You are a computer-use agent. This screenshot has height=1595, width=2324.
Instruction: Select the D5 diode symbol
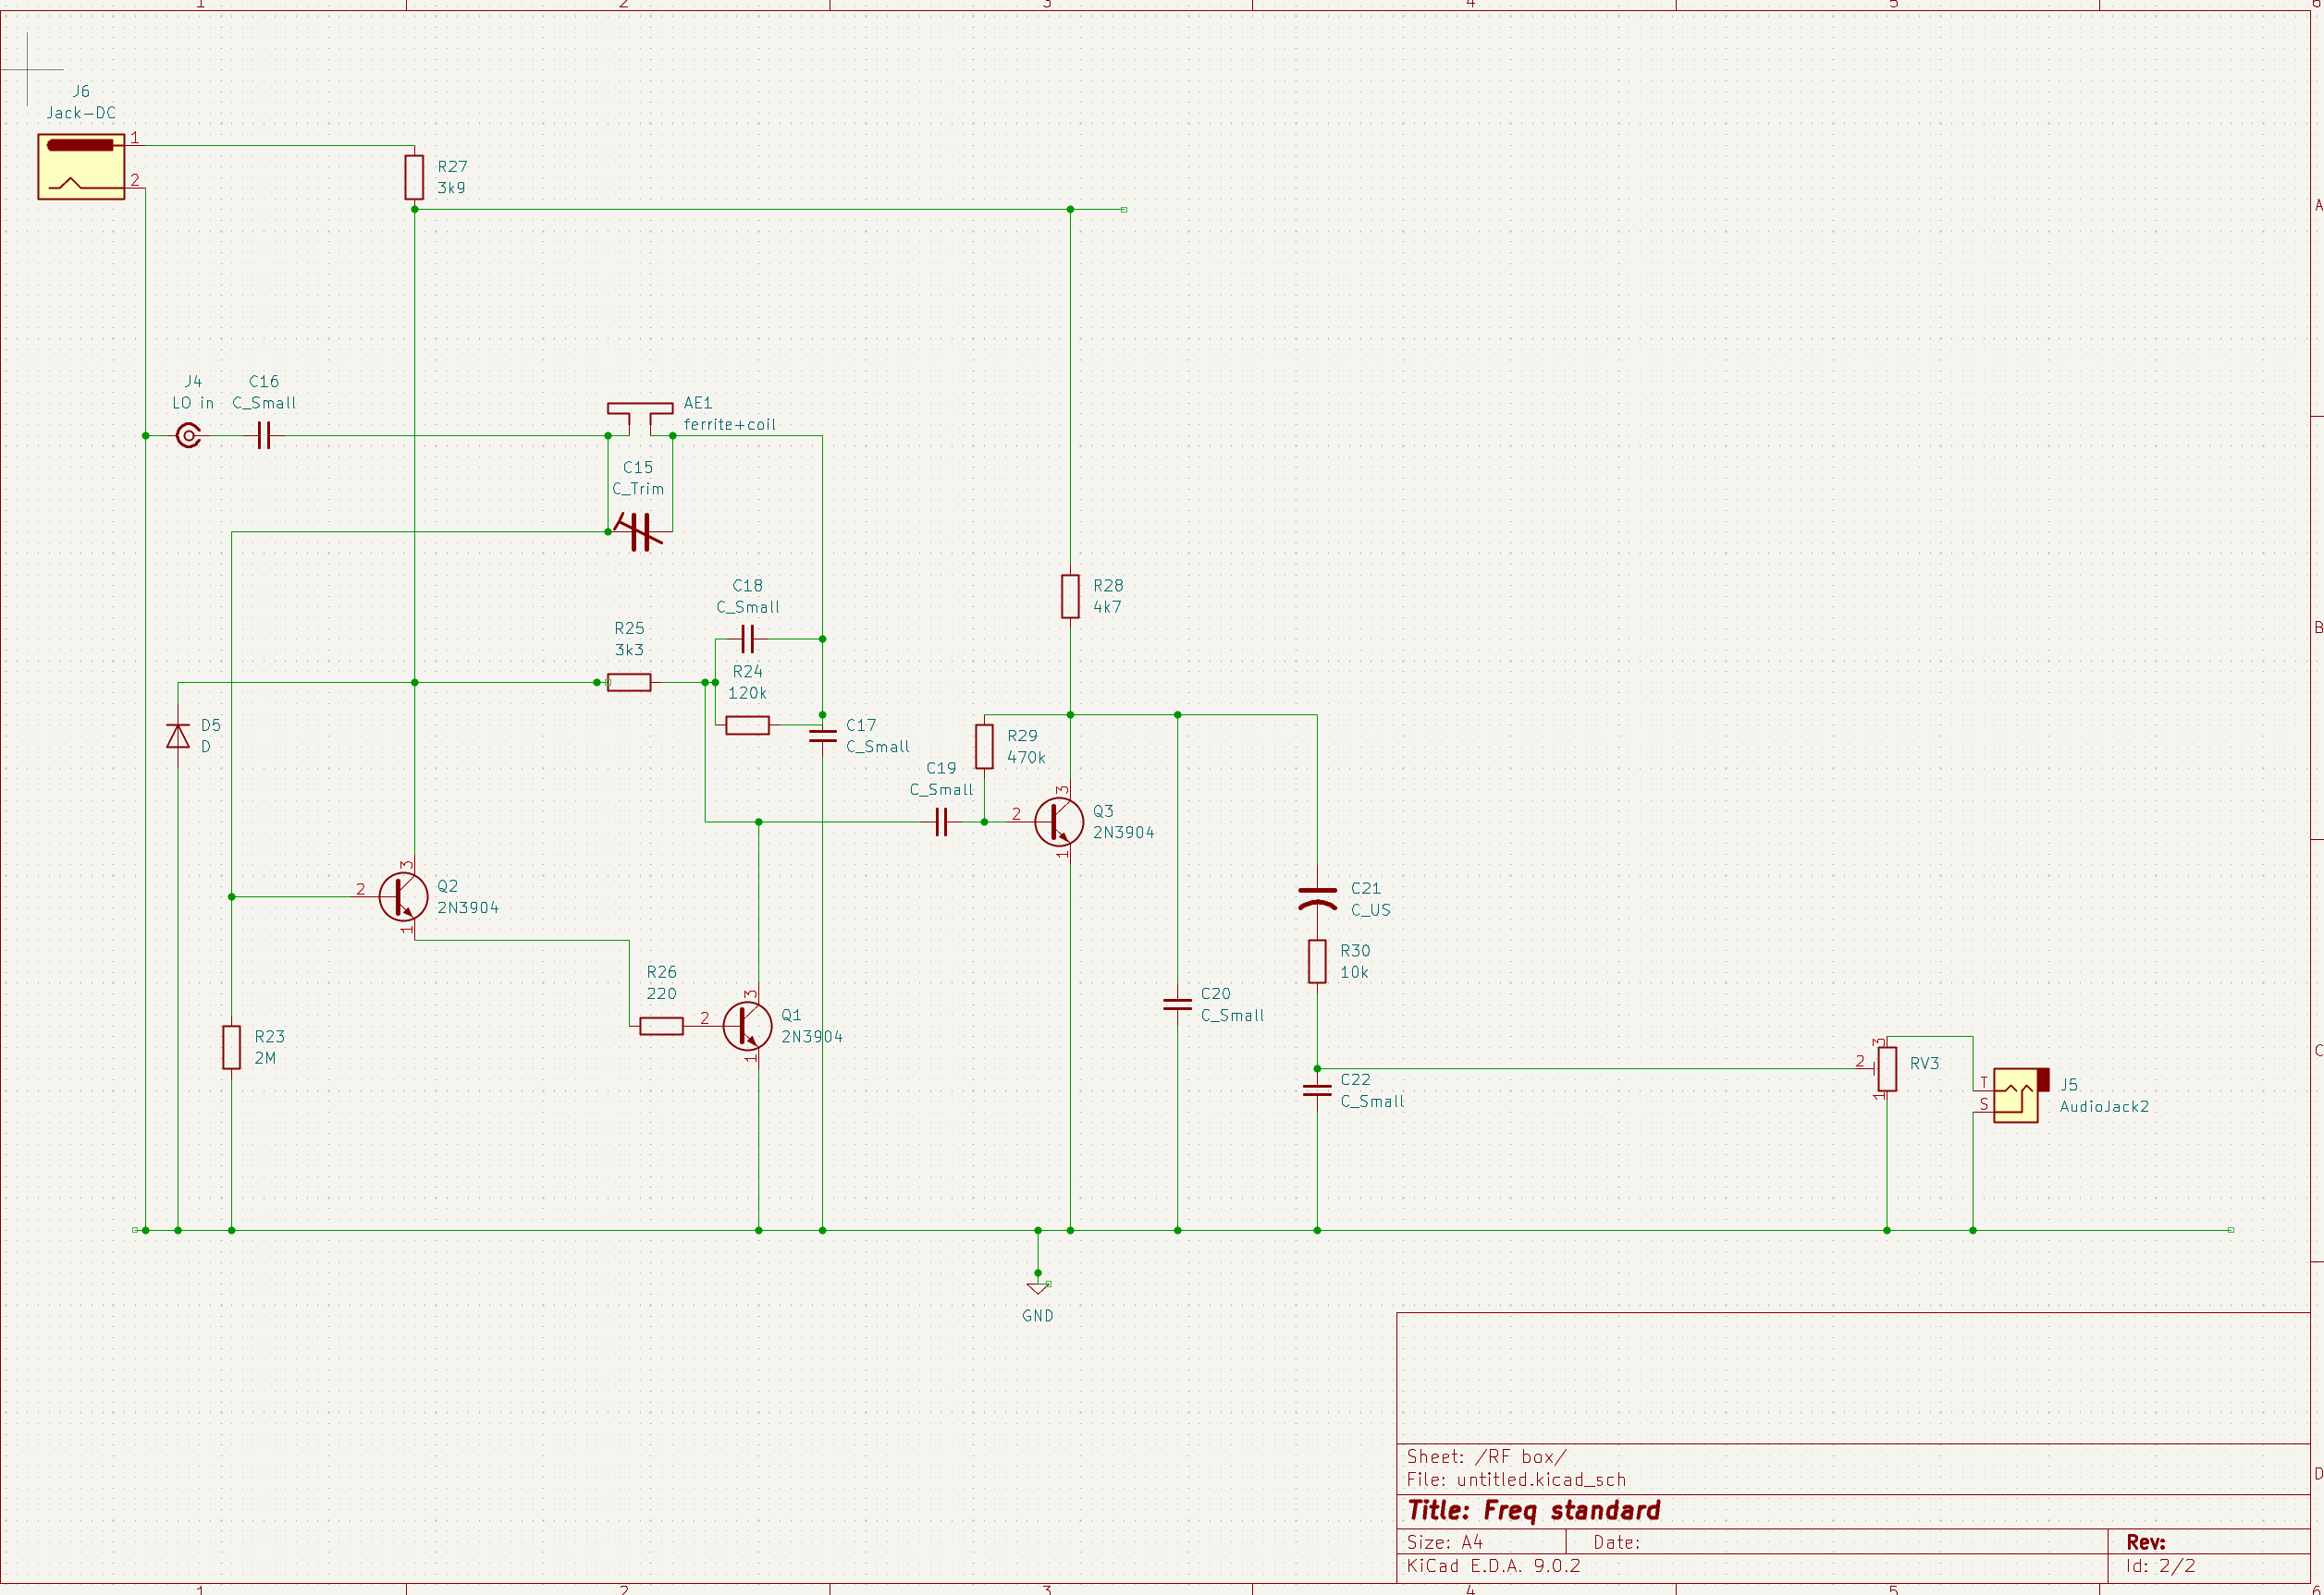point(178,737)
